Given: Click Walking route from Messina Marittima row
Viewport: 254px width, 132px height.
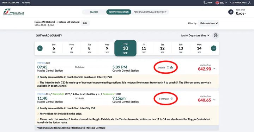Looking at the screenshot, I should 127,128.
